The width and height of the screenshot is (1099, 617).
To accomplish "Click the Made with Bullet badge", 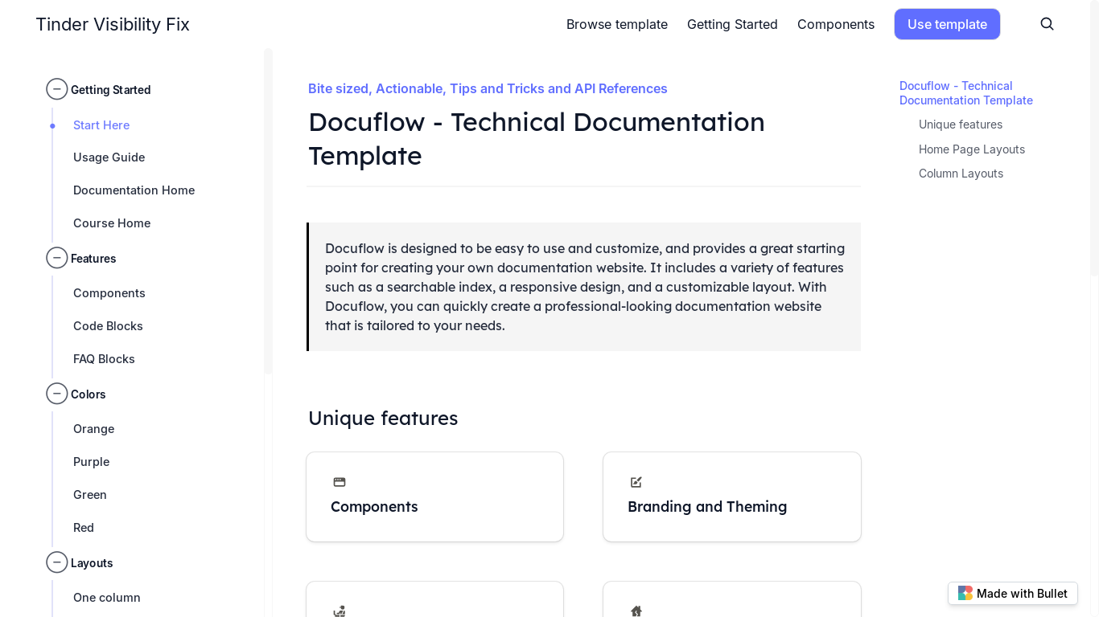I will pyautogui.click(x=1013, y=594).
